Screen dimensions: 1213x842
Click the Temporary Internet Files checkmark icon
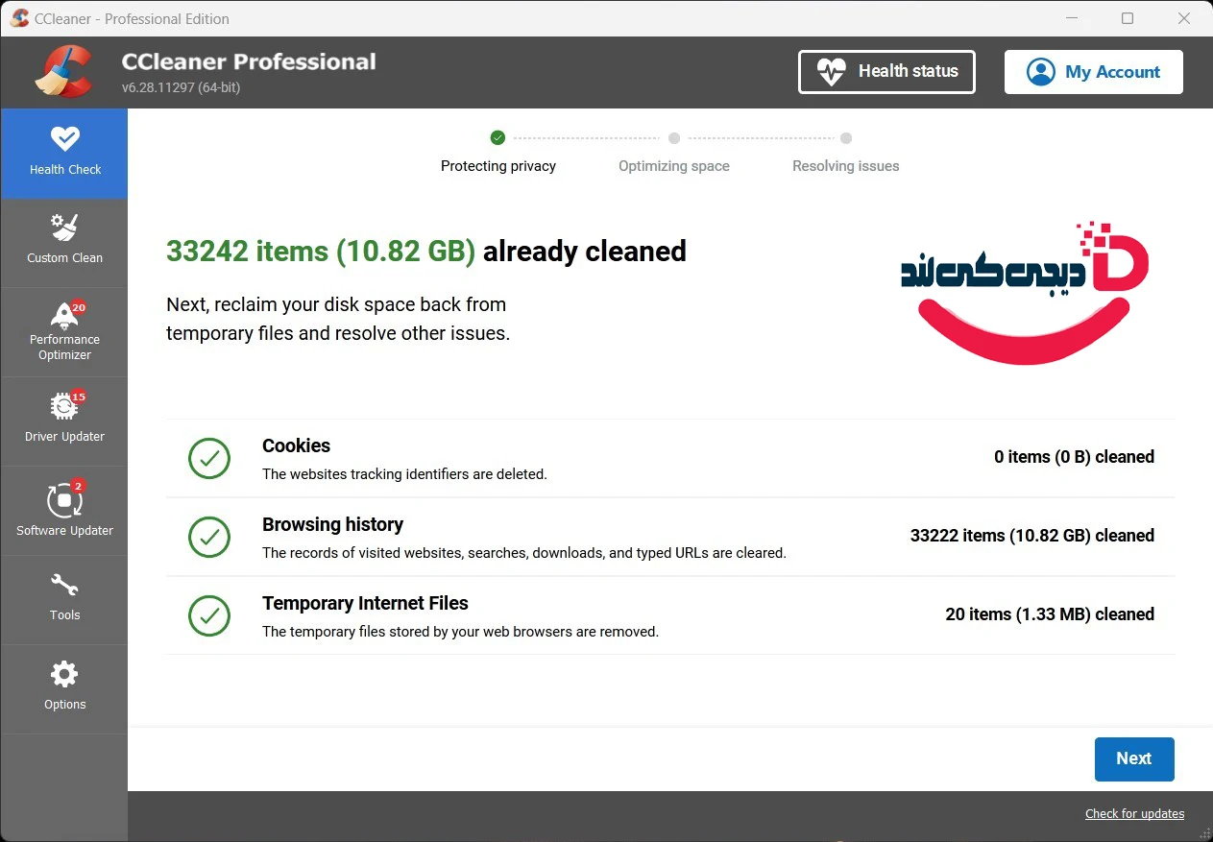[x=209, y=615]
